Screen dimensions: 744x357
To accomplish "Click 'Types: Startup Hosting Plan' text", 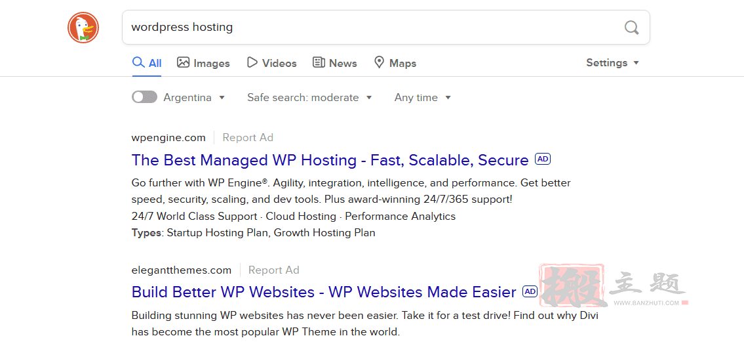I will 201,232.
